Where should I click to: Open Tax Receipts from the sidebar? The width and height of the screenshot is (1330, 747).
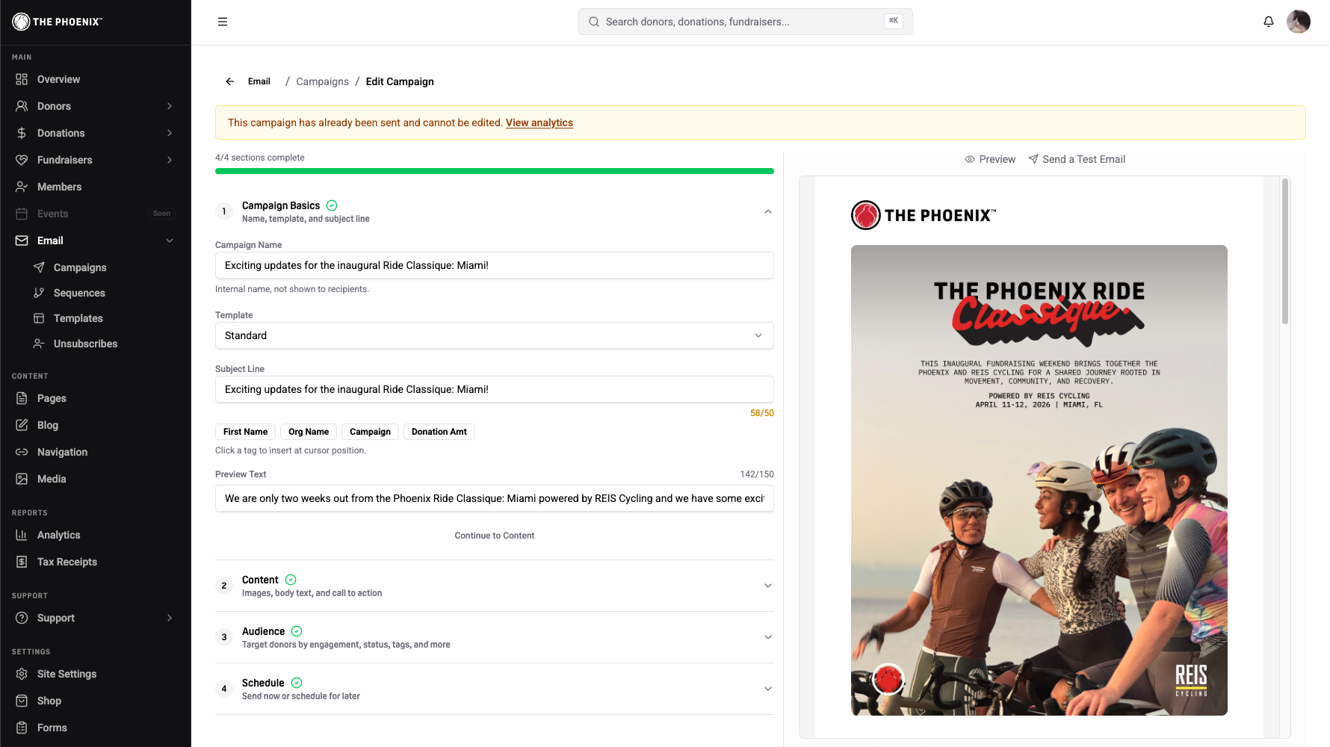pos(66,562)
